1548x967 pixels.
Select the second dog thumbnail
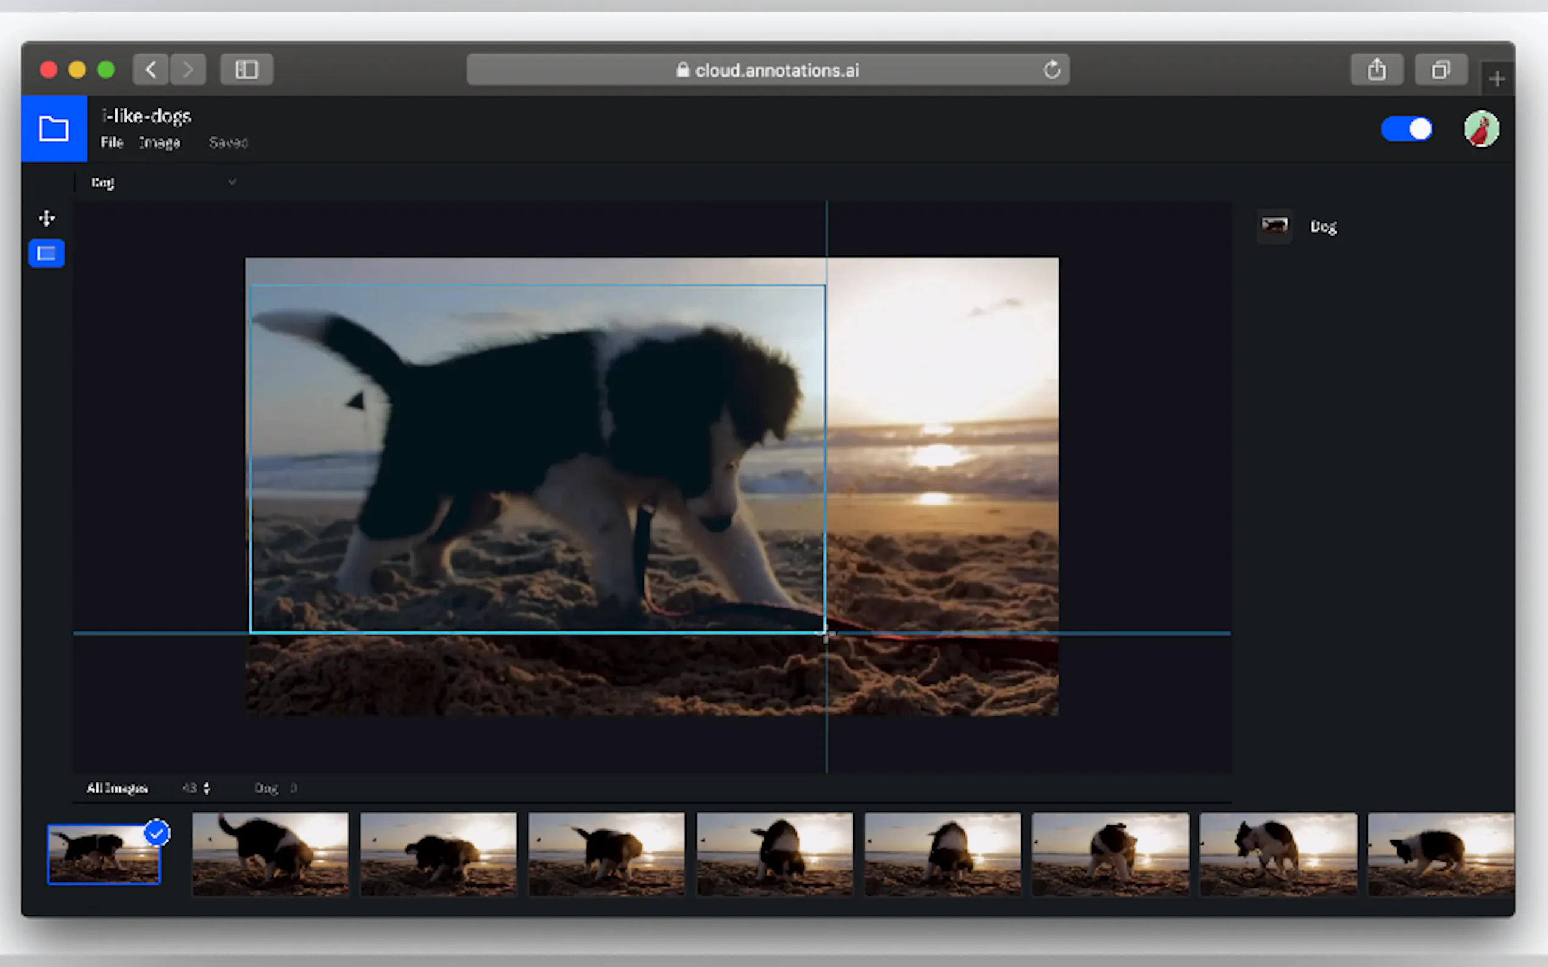coord(270,854)
